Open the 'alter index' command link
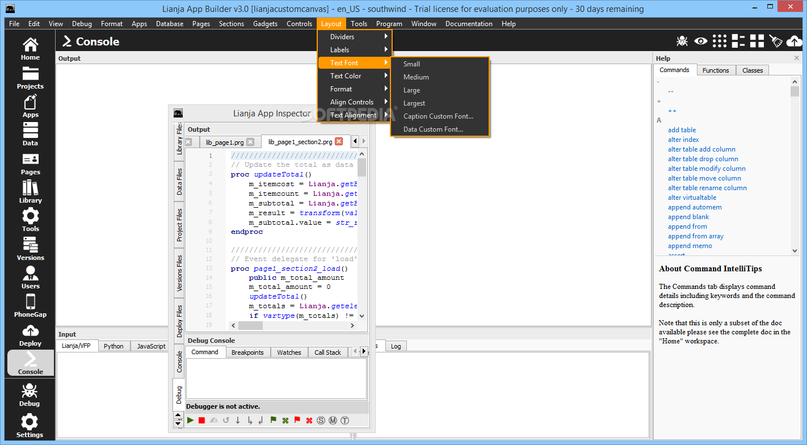This screenshot has height=445, width=807. tap(683, 140)
